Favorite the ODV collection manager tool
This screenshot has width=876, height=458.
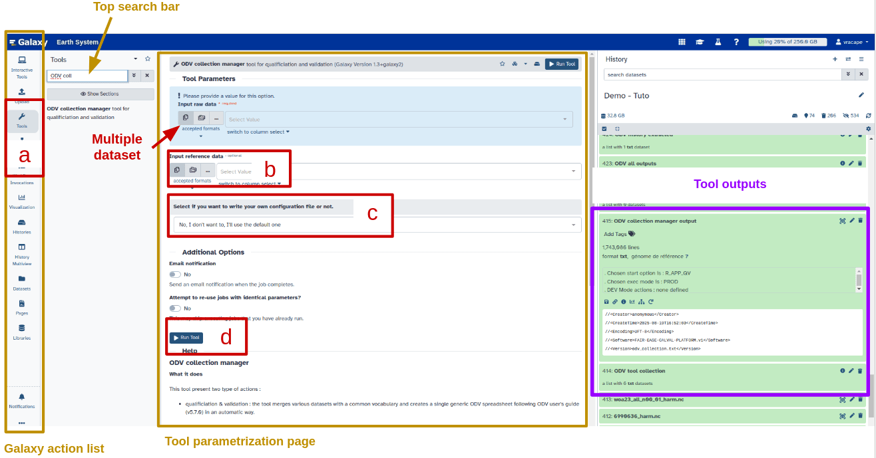503,64
